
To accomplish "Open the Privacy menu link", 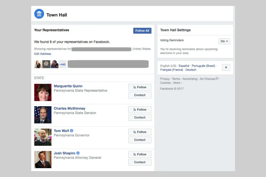I will point(165,78).
